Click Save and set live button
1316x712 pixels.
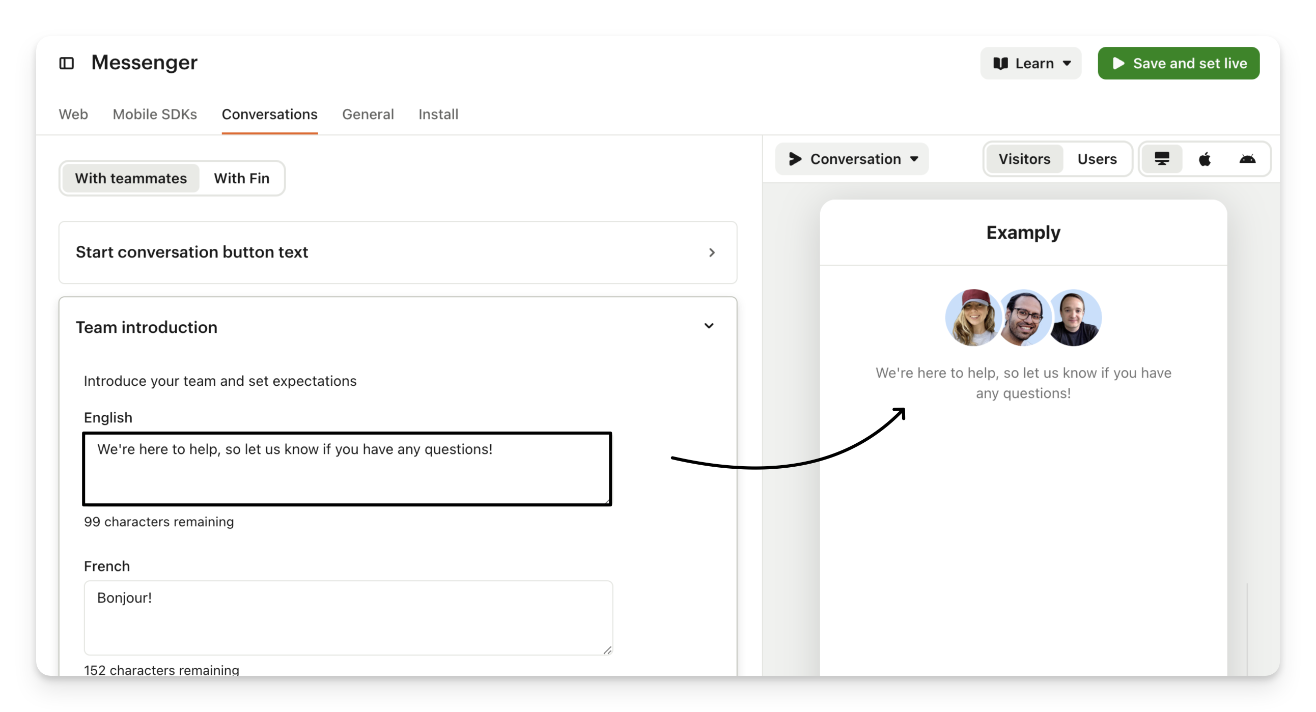pyautogui.click(x=1178, y=63)
